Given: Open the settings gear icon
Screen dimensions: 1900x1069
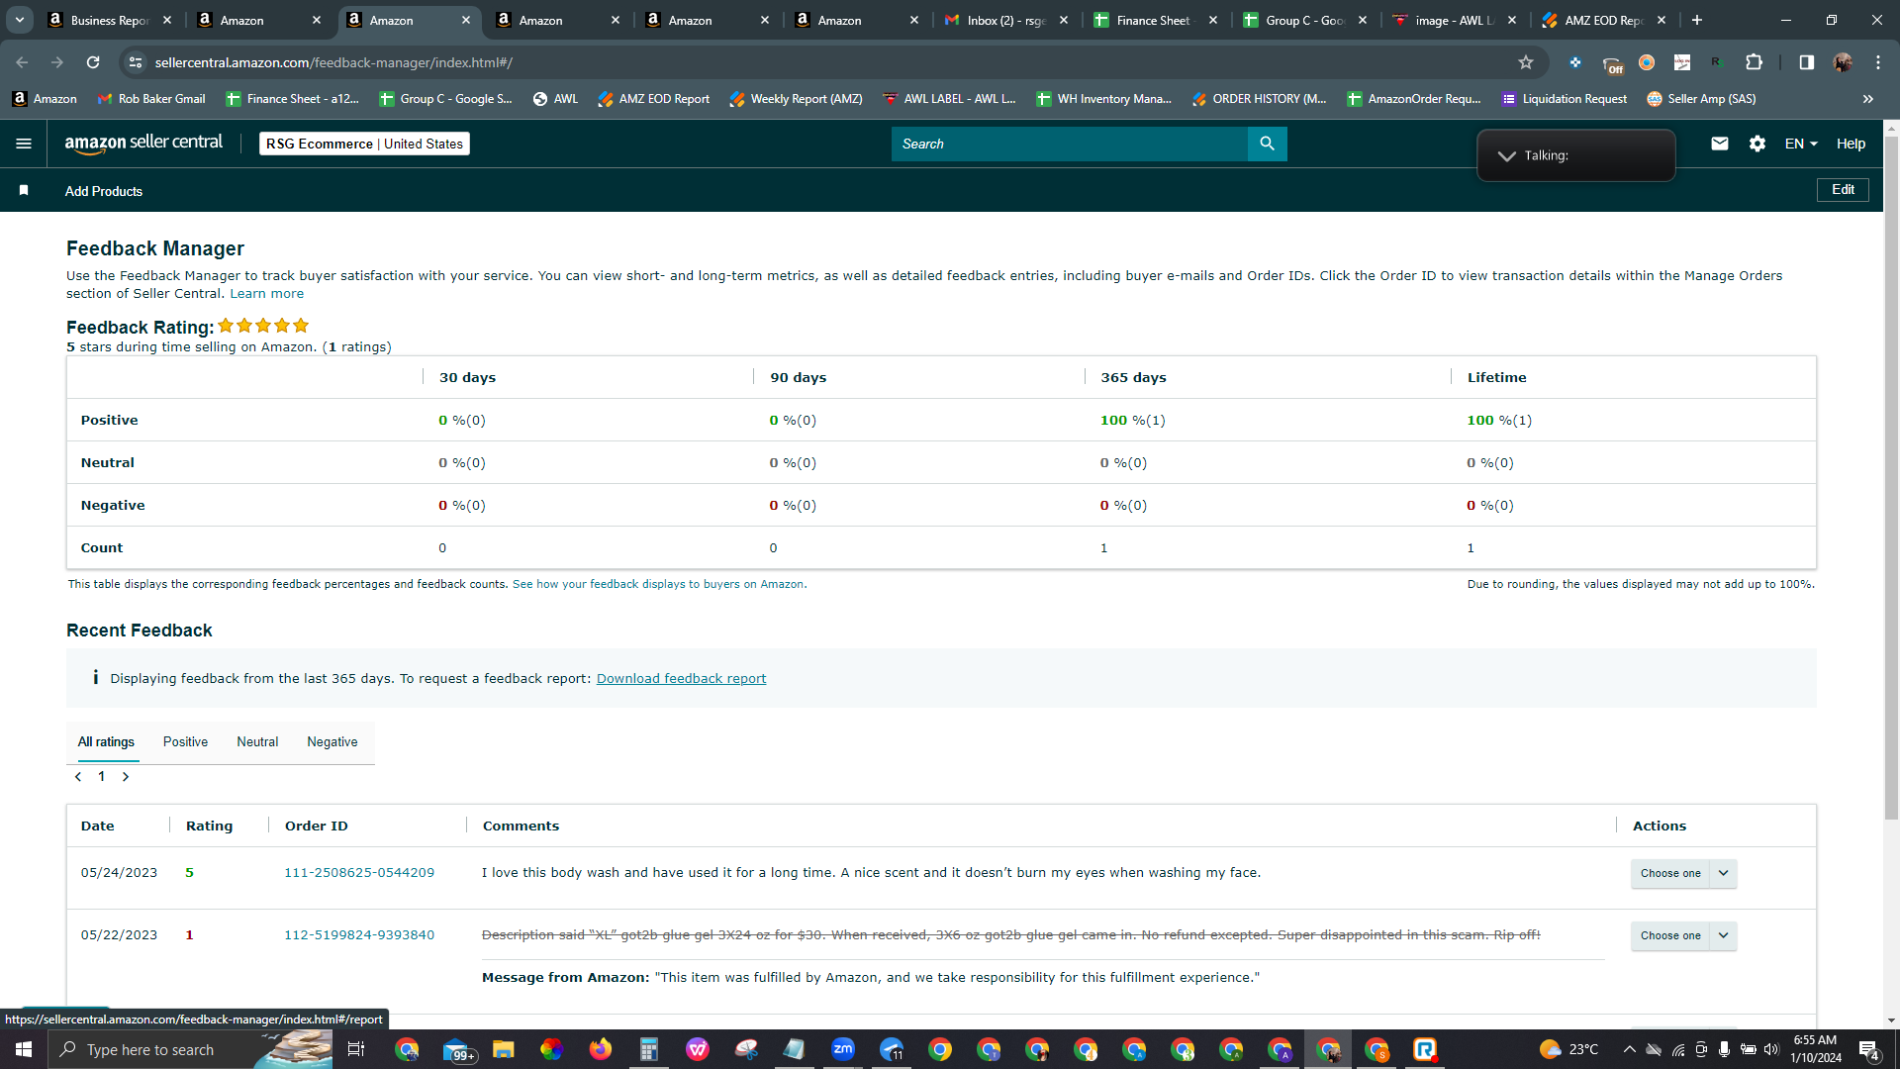Looking at the screenshot, I should (1757, 144).
